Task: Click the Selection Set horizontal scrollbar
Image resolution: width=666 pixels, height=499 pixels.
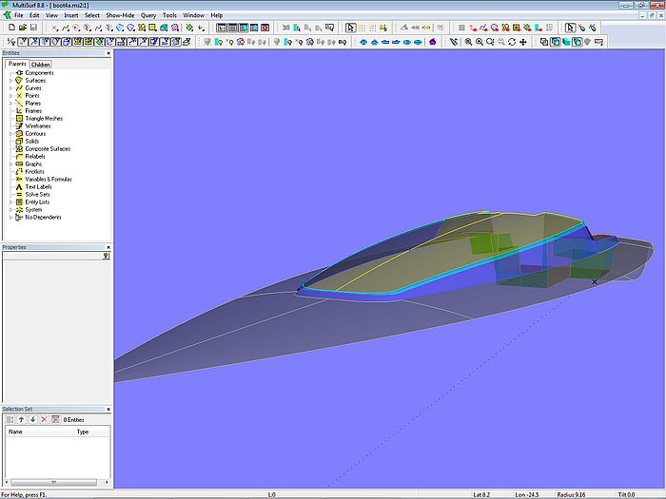Action: (54, 482)
